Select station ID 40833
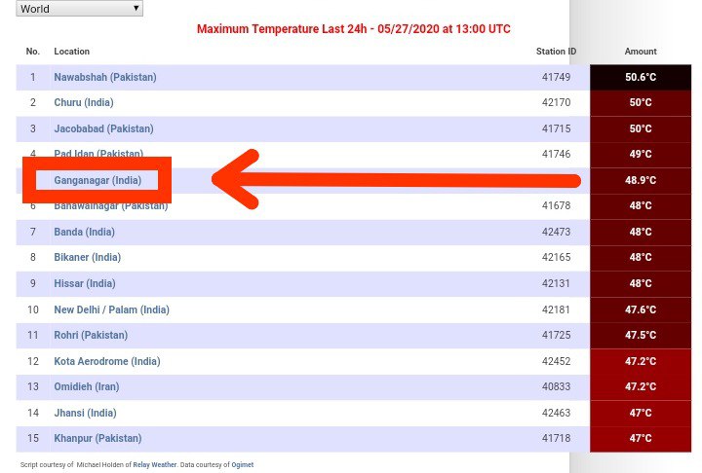Viewport: 702px width, 473px height. (556, 386)
